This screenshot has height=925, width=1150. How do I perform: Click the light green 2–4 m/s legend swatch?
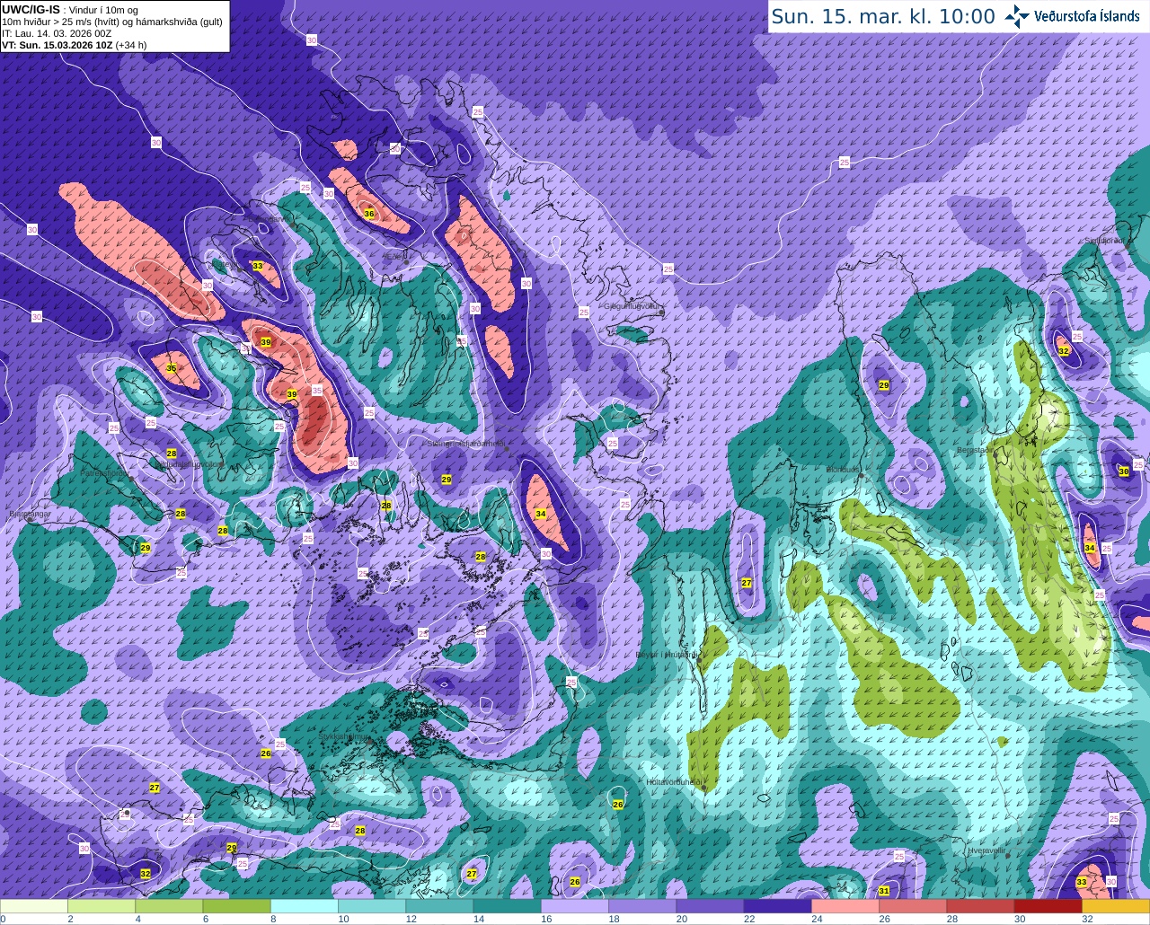[102, 906]
